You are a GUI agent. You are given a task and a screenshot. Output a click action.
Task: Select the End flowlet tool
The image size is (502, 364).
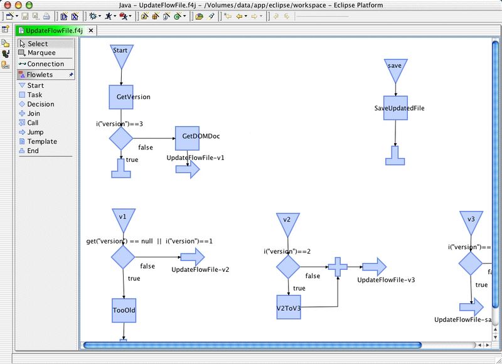(x=32, y=151)
